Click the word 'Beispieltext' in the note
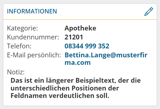Viewport: 160px width, 109px height. point(96,81)
